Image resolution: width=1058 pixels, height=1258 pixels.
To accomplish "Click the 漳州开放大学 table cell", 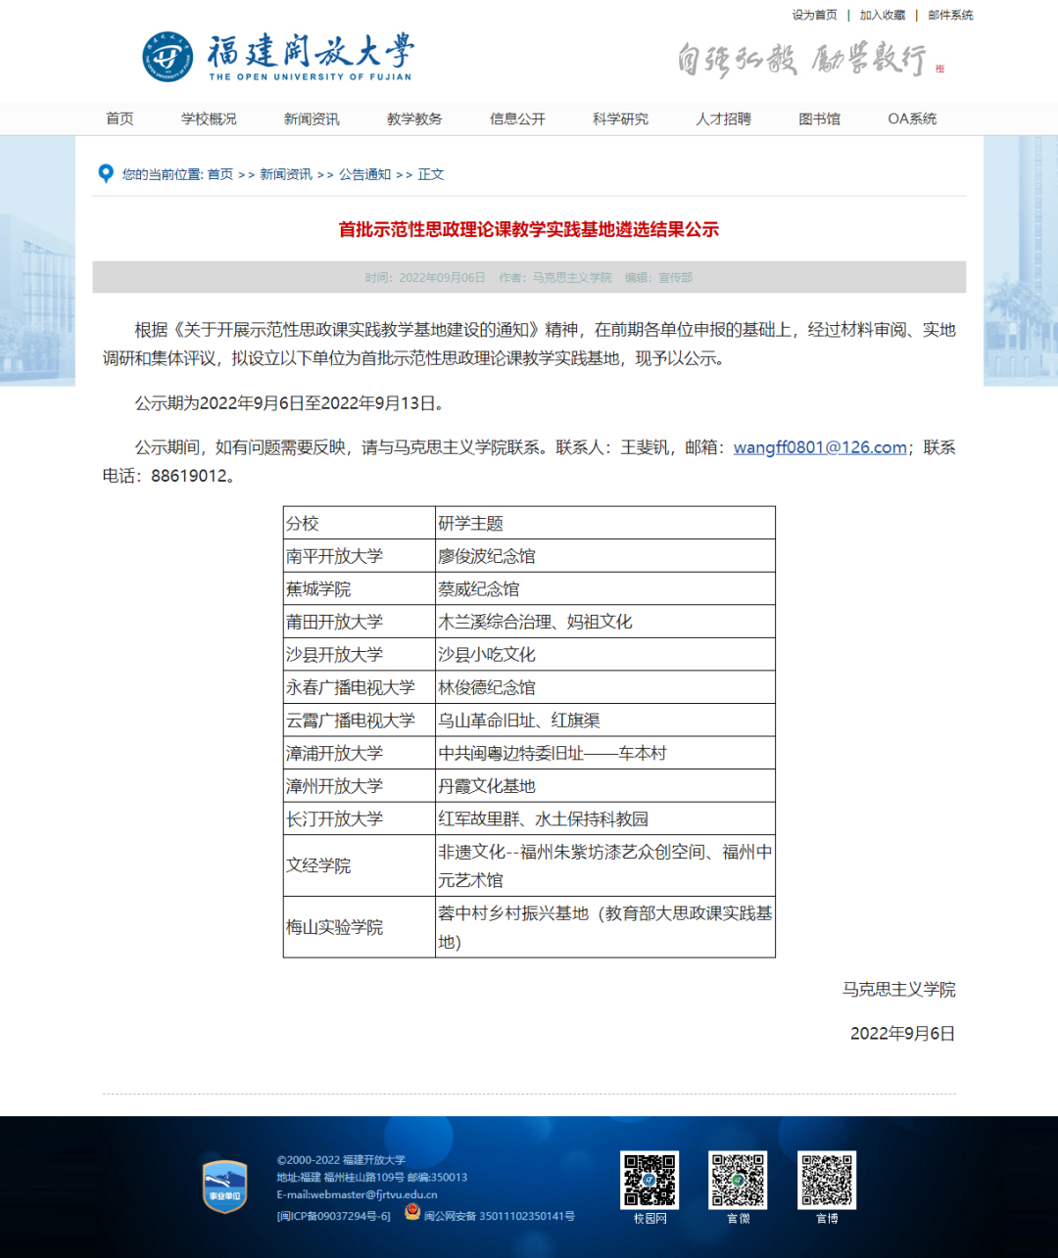I will (360, 786).
